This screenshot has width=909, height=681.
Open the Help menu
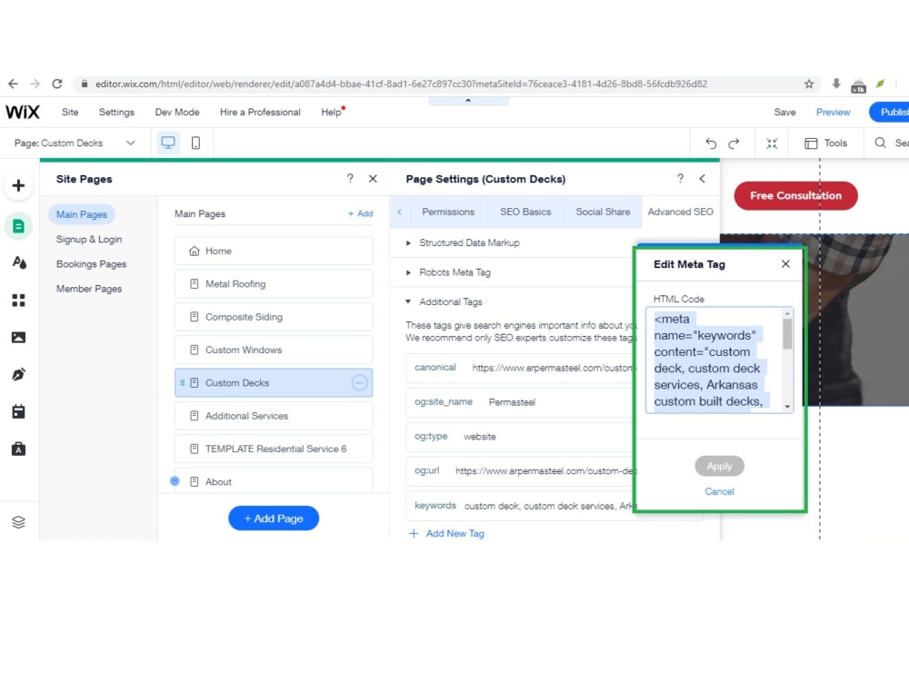pos(331,112)
